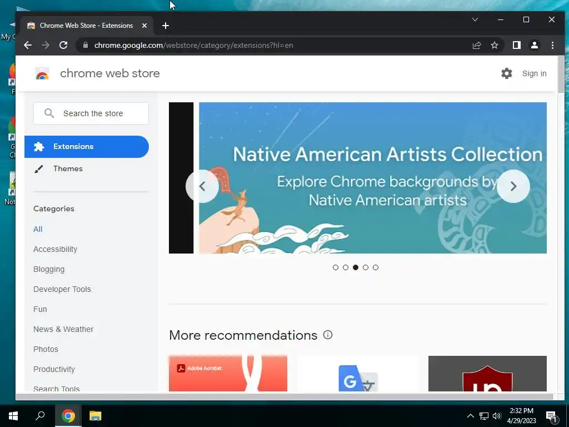Open the Google Translate extension card
Screen dimensions: 569x427
pos(358,374)
